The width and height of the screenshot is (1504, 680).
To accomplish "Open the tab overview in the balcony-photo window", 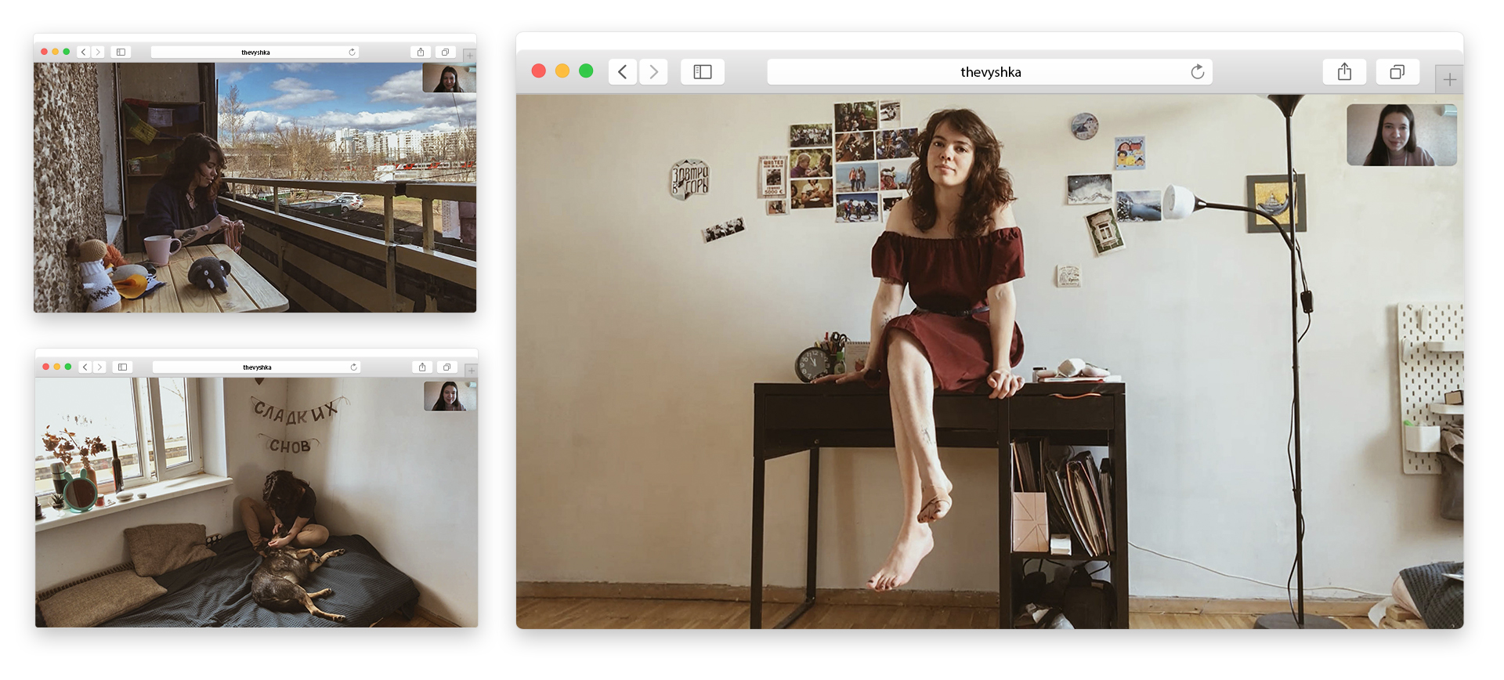I will click(x=445, y=52).
